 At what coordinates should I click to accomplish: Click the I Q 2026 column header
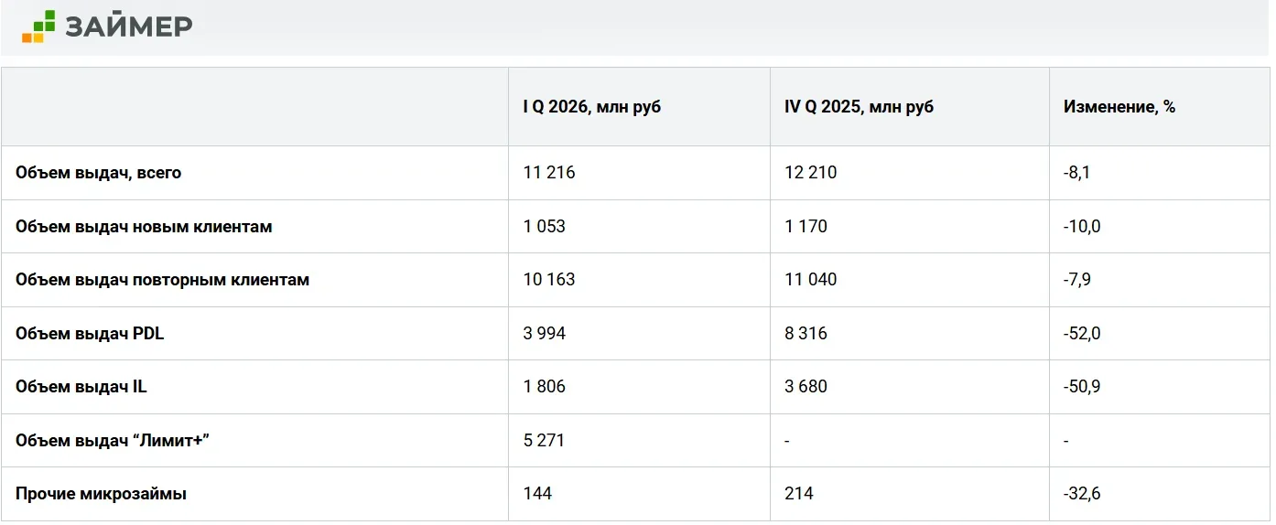[591, 107]
